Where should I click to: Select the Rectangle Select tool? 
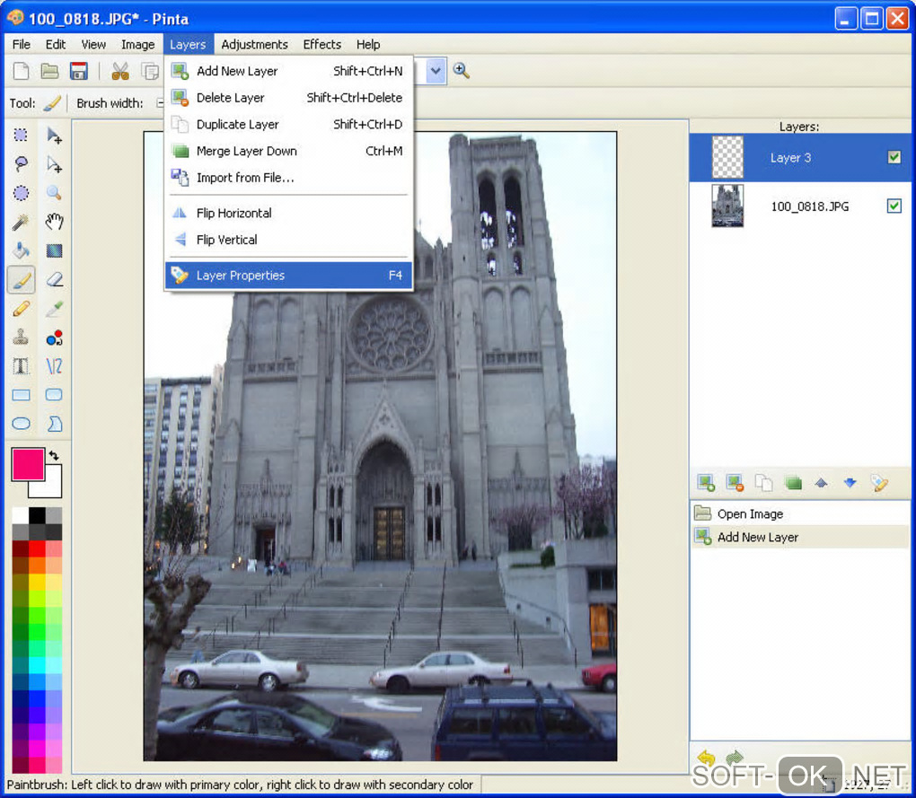[x=21, y=136]
